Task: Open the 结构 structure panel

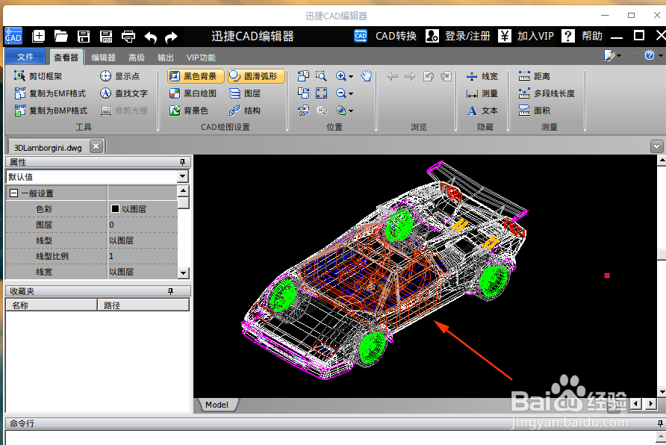Action: pos(245,111)
